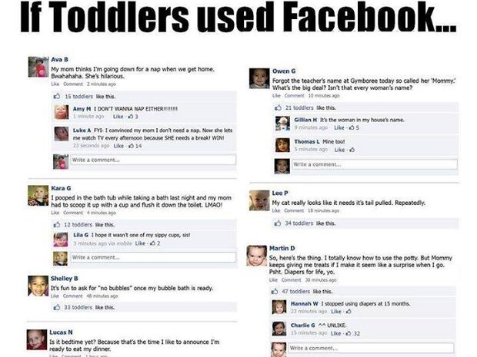This screenshot has width=477, height=357.
Task: Open Martin D's profile photo
Action: click(256, 256)
